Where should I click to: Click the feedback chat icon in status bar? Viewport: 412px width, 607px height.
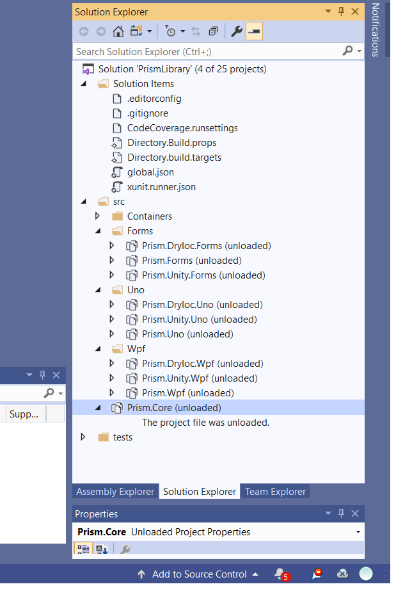[x=317, y=574]
